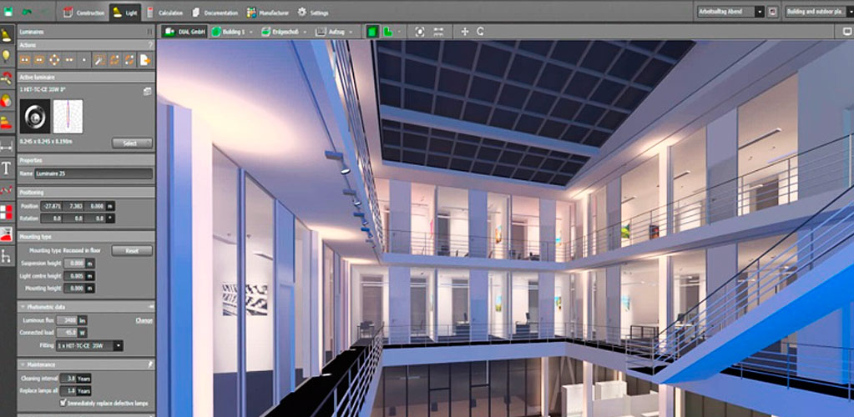Click the zoom-to-fit view icon

(420, 32)
